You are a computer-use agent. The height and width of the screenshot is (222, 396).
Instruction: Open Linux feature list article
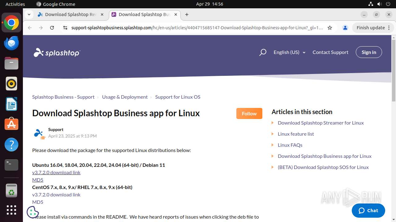296,134
